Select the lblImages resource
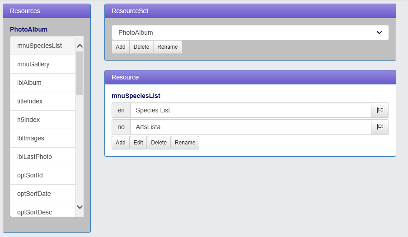The image size is (408, 237). (43, 138)
